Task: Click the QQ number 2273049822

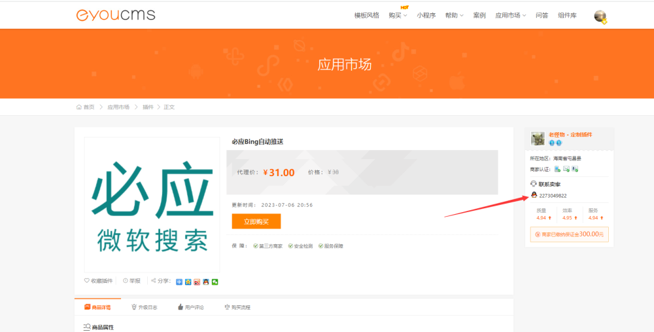Action: [x=553, y=195]
